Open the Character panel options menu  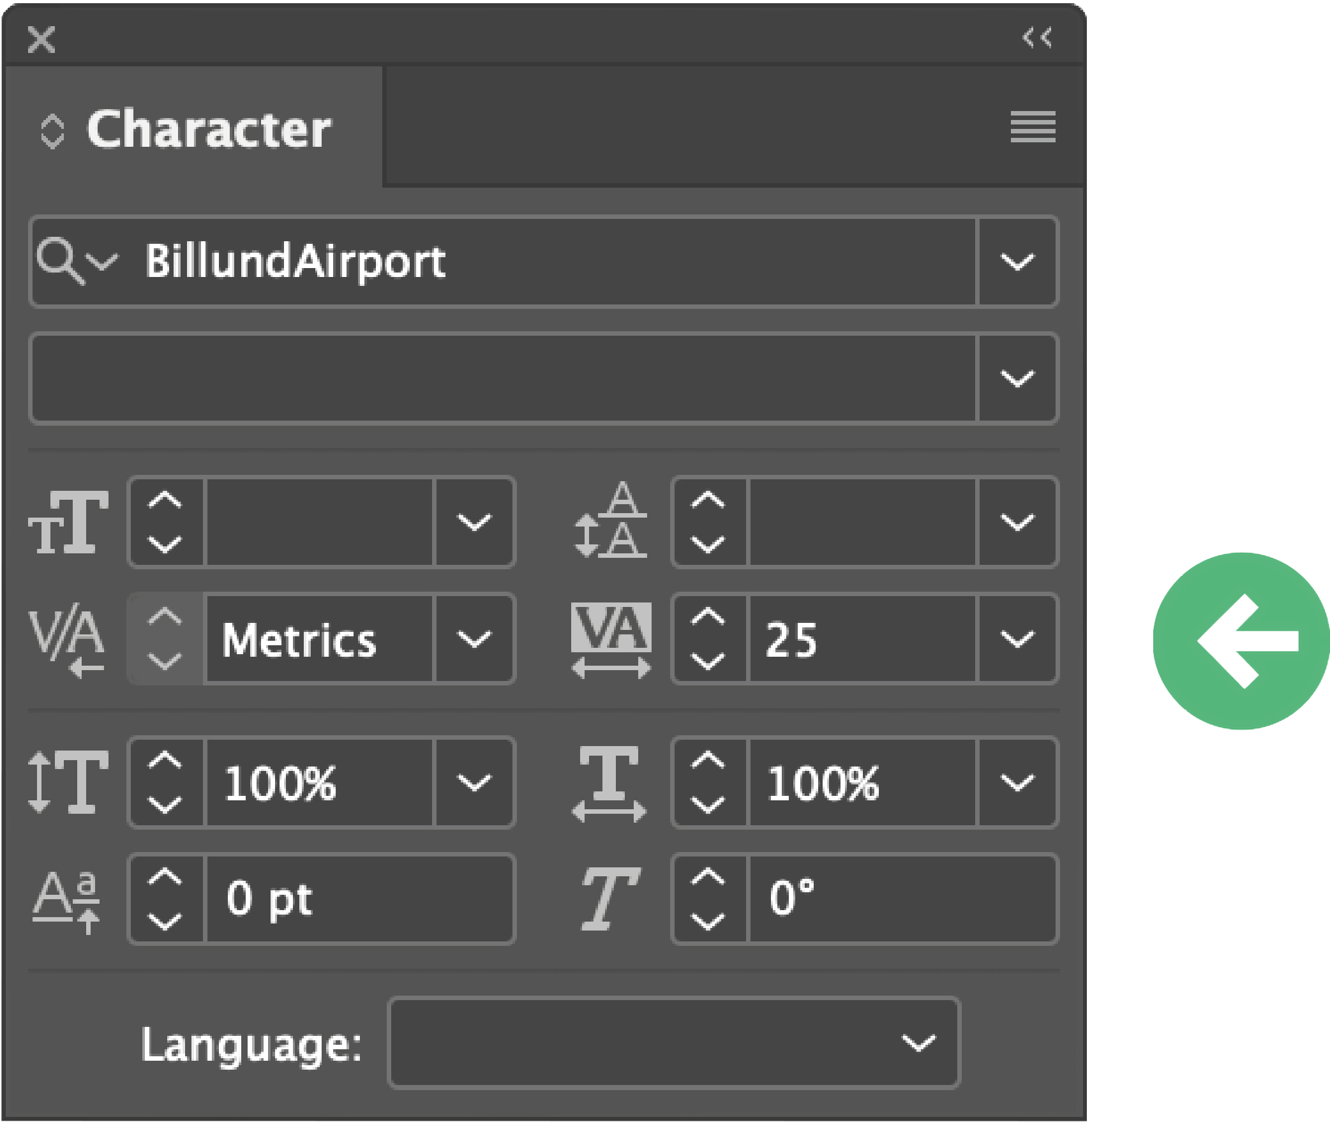[x=1033, y=127]
